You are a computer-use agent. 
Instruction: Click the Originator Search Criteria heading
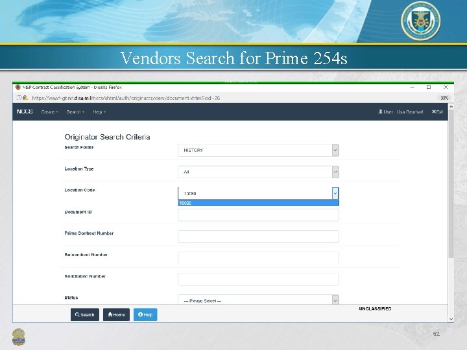coord(107,137)
